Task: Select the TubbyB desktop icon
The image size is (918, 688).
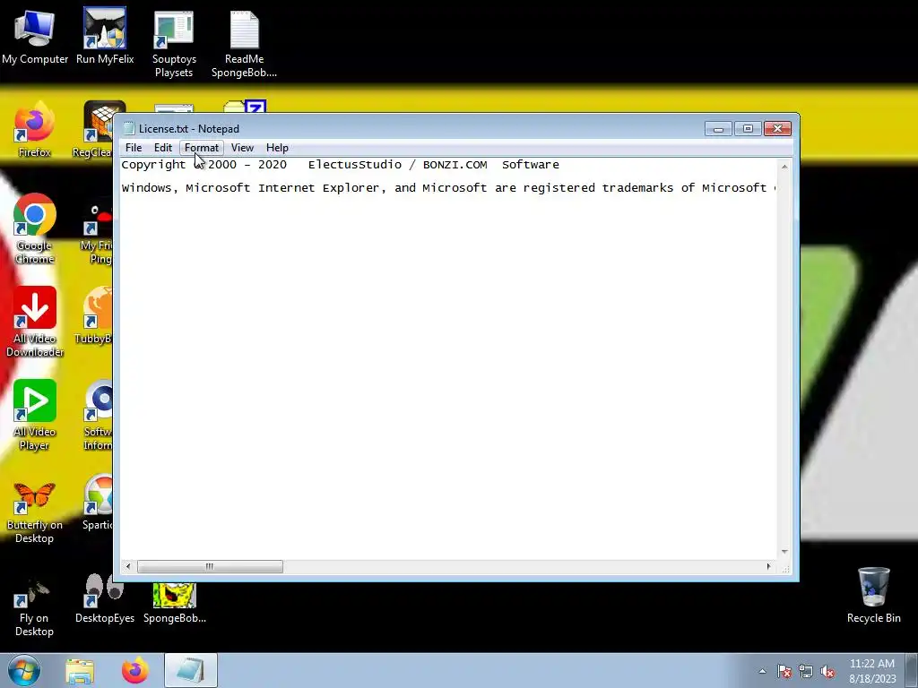Action: point(95,316)
